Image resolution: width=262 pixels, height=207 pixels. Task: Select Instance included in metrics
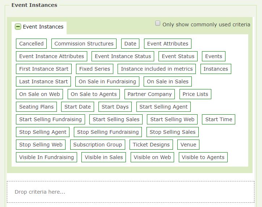[x=157, y=69]
